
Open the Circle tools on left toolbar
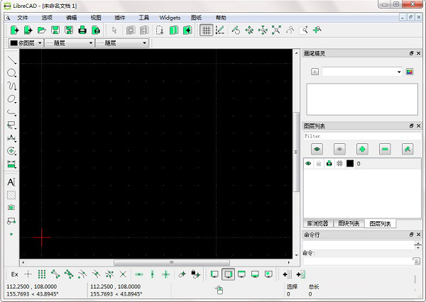[11, 73]
